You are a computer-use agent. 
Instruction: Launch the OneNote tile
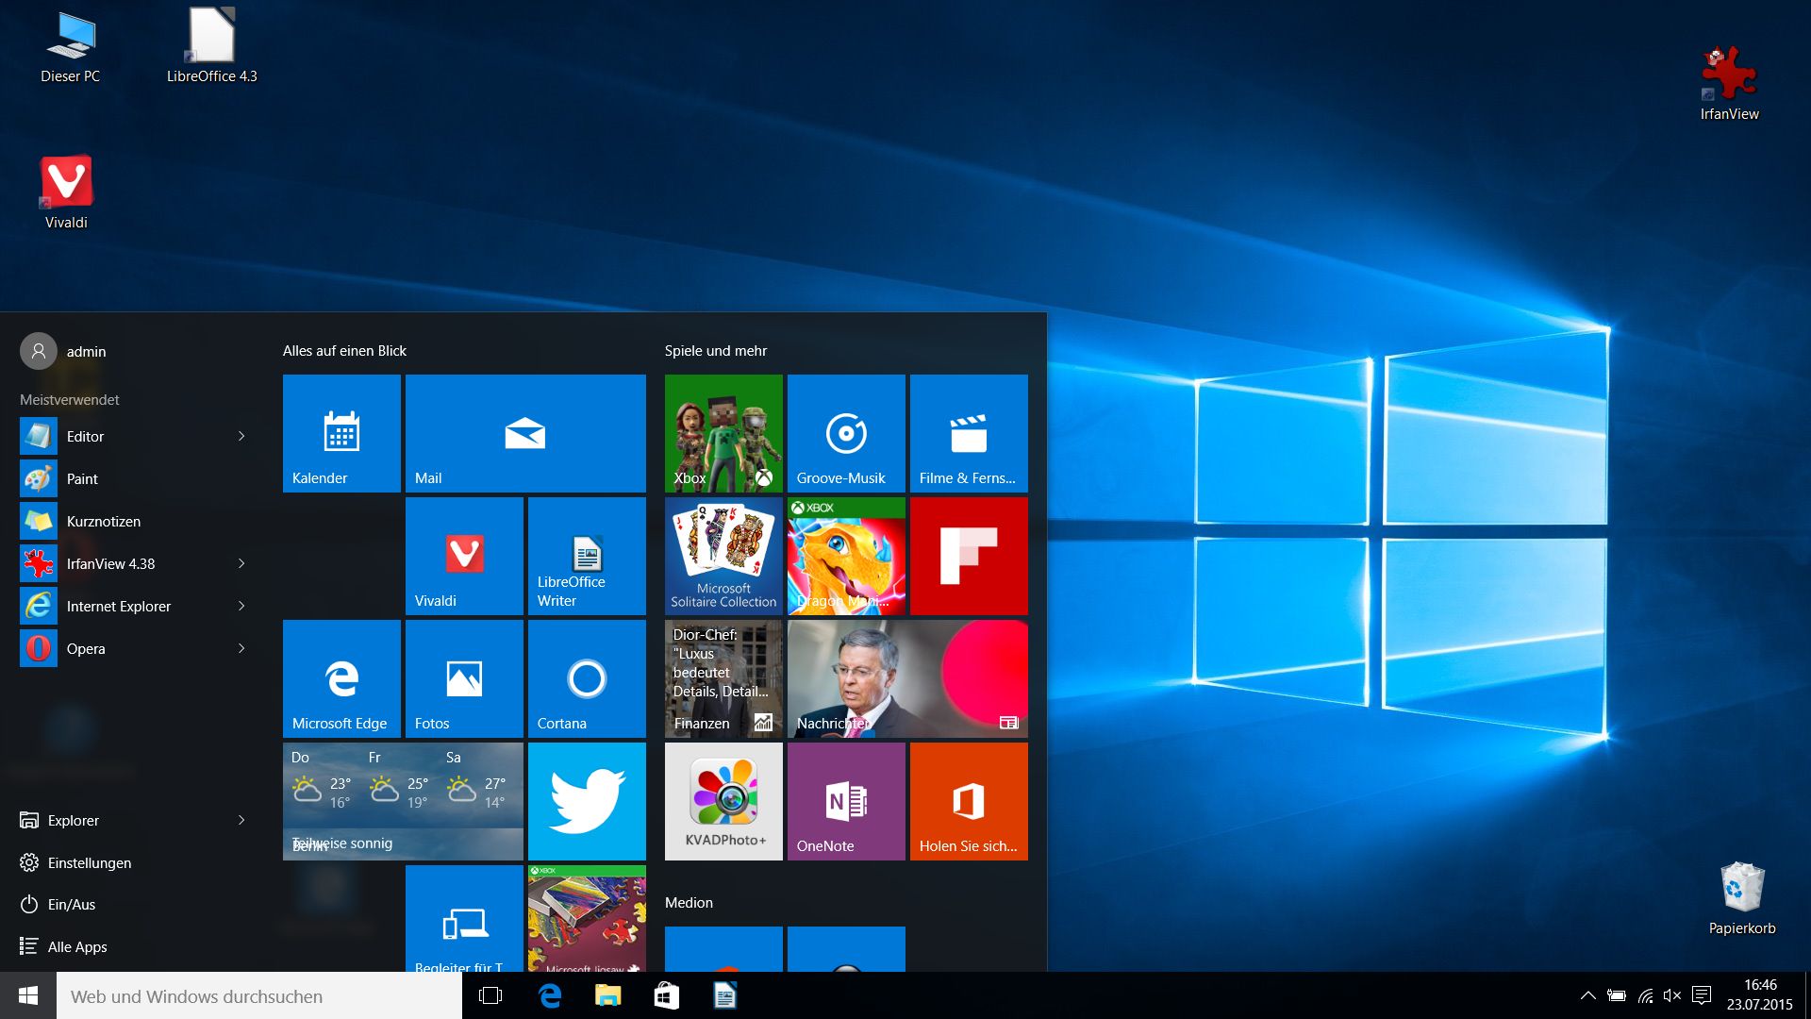846,801
